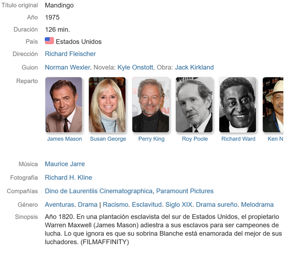
Task: Click the Jack Kirkland link
Action: tap(194, 67)
